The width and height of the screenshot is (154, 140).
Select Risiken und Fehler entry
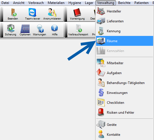(124, 113)
